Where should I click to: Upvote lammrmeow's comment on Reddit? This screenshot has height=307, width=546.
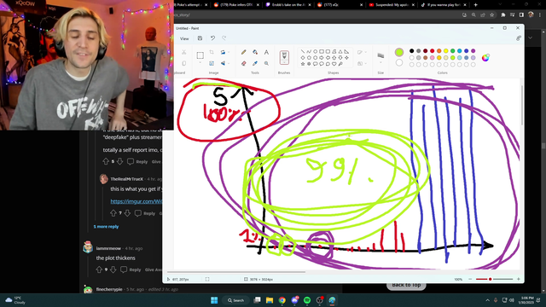(99, 269)
